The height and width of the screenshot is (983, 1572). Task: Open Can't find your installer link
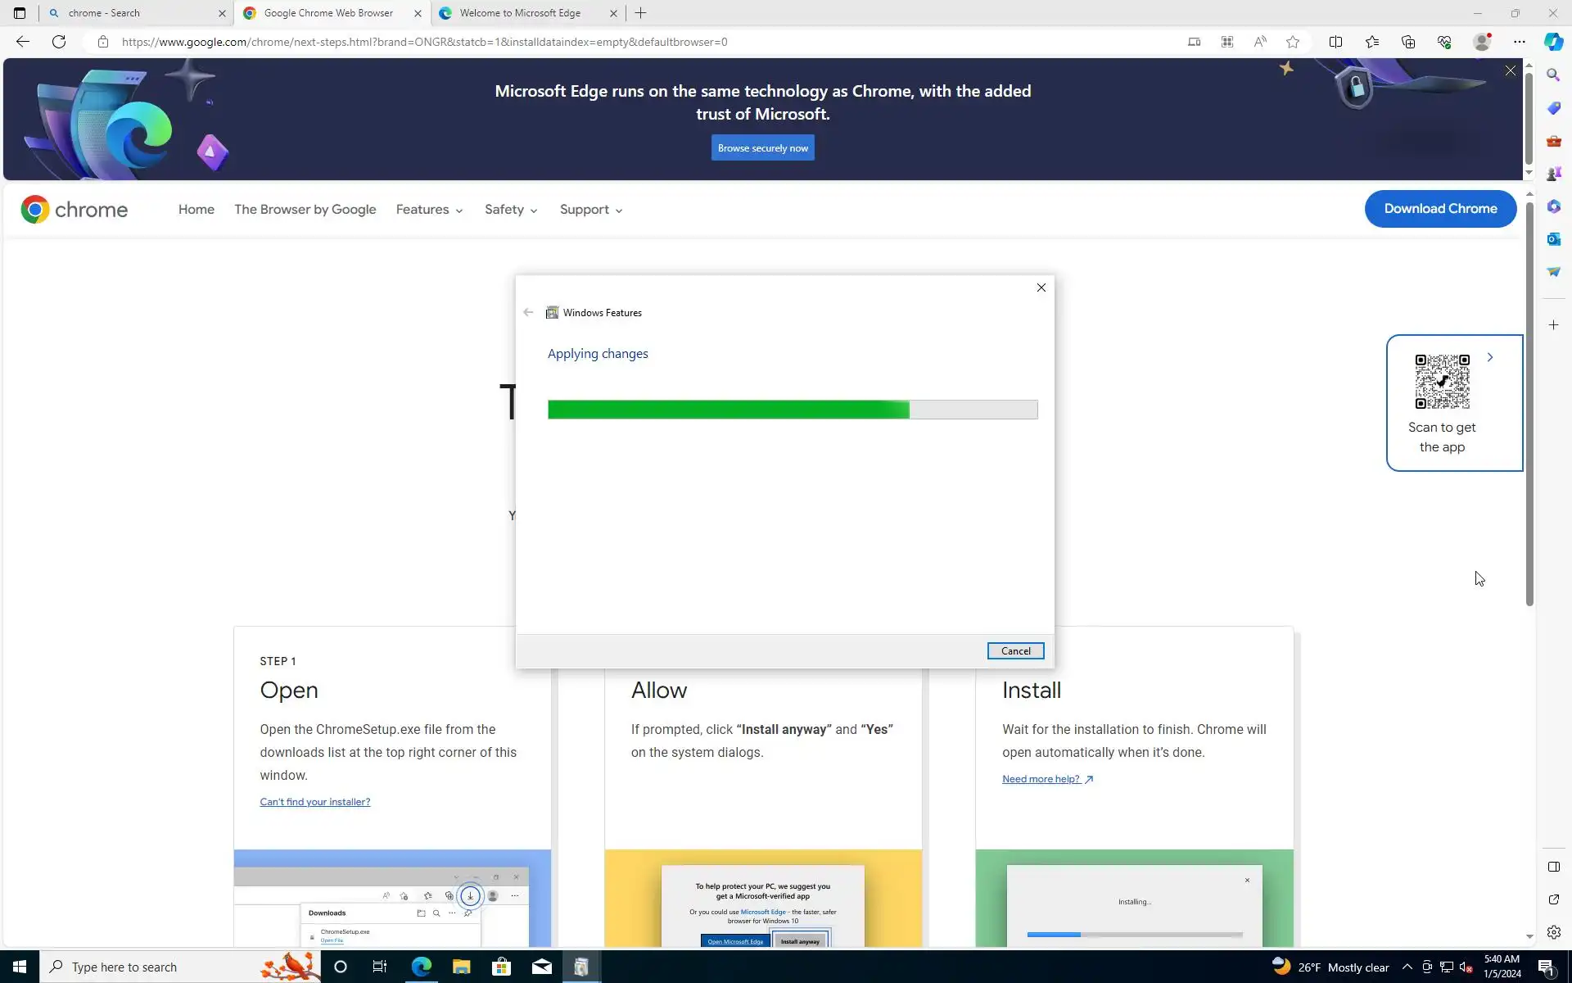point(315,802)
